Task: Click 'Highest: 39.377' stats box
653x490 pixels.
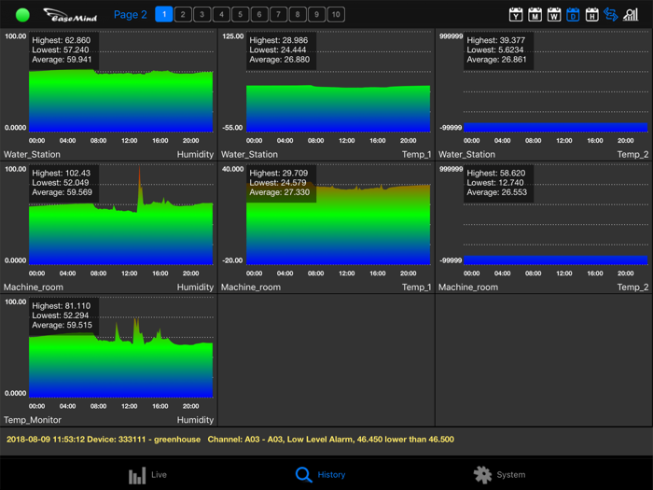Action: [498, 50]
